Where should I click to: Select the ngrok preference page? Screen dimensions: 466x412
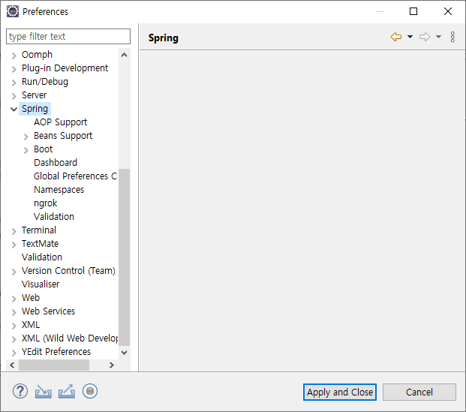[45, 203]
